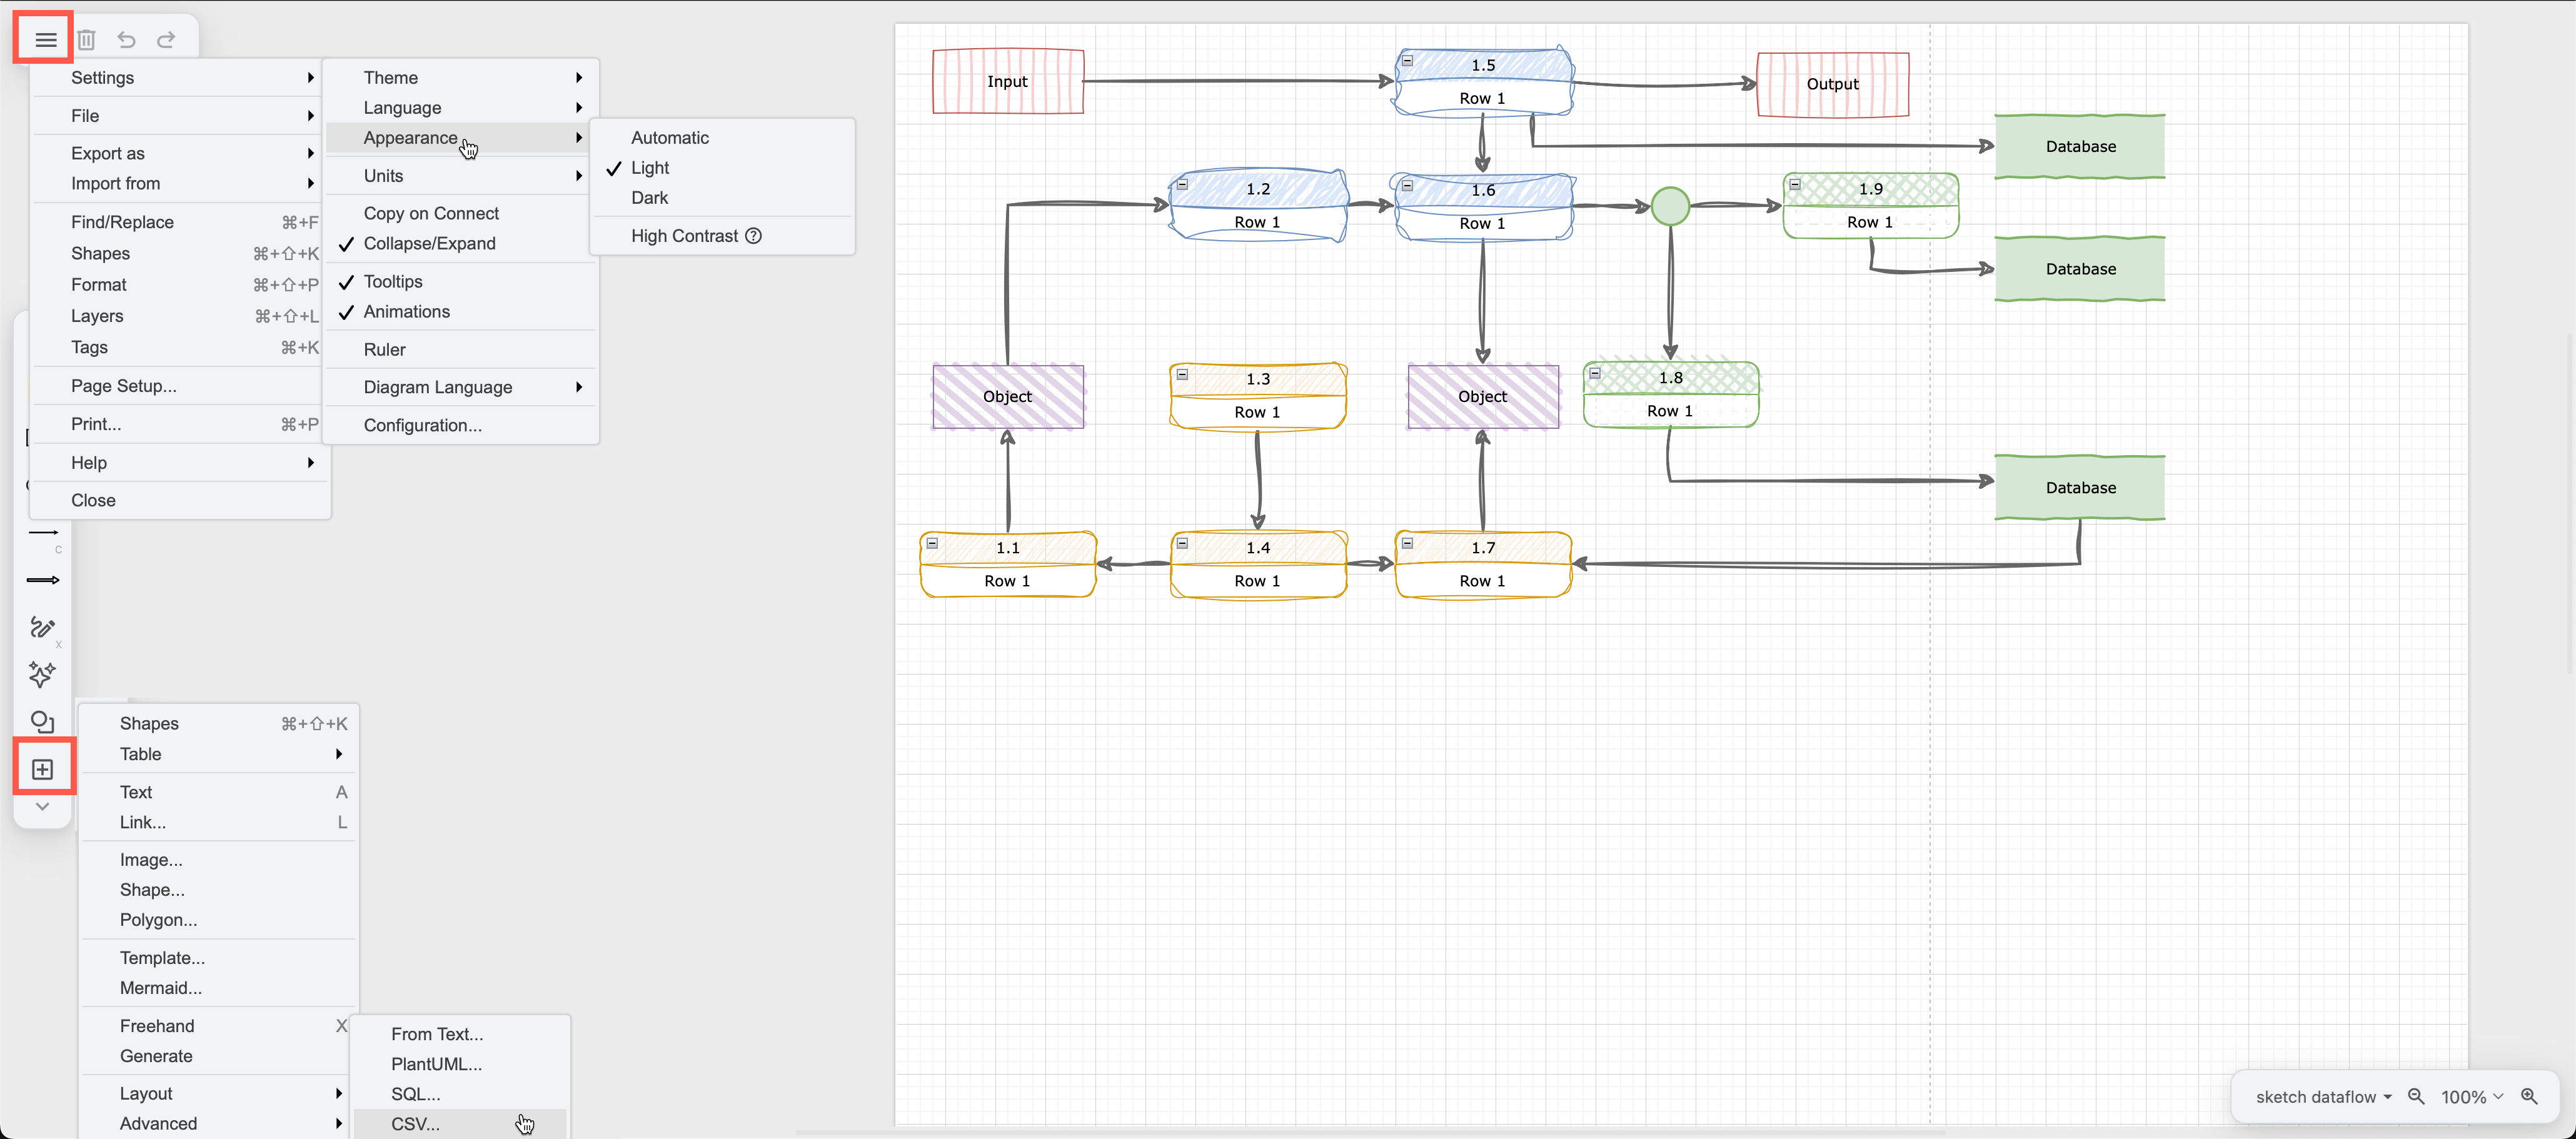Expand the Settings submenu

(x=180, y=77)
